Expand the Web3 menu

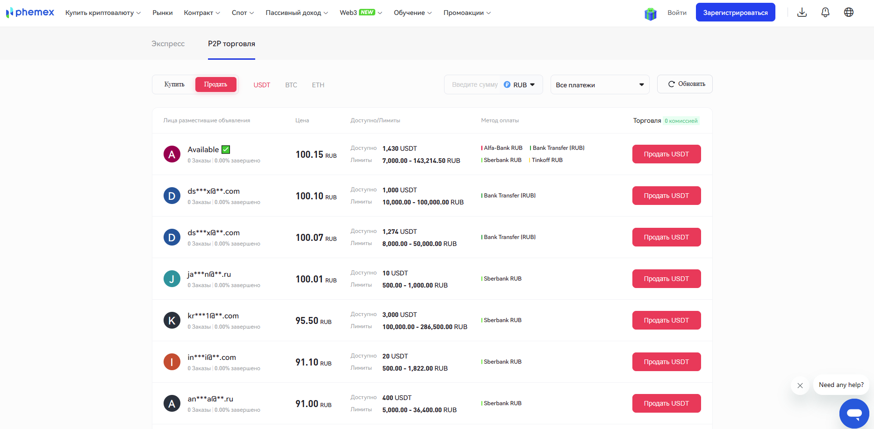[x=361, y=13]
